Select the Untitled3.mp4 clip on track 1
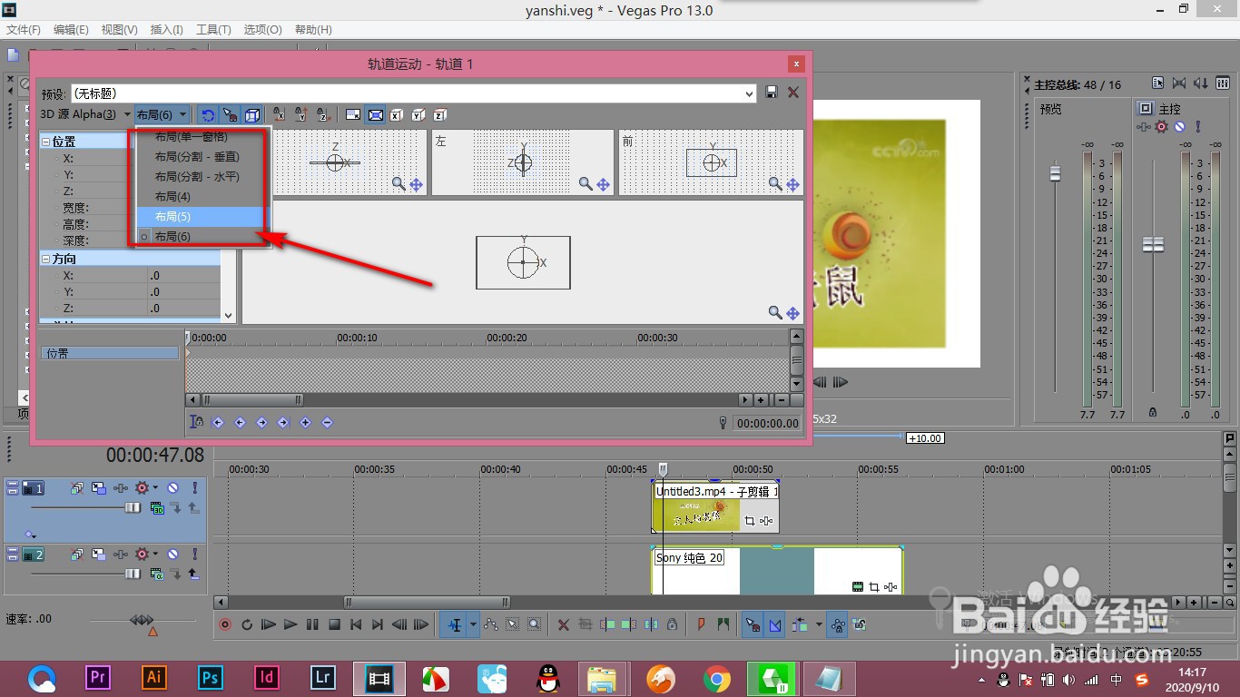This screenshot has width=1240, height=697. pyautogui.click(x=715, y=507)
